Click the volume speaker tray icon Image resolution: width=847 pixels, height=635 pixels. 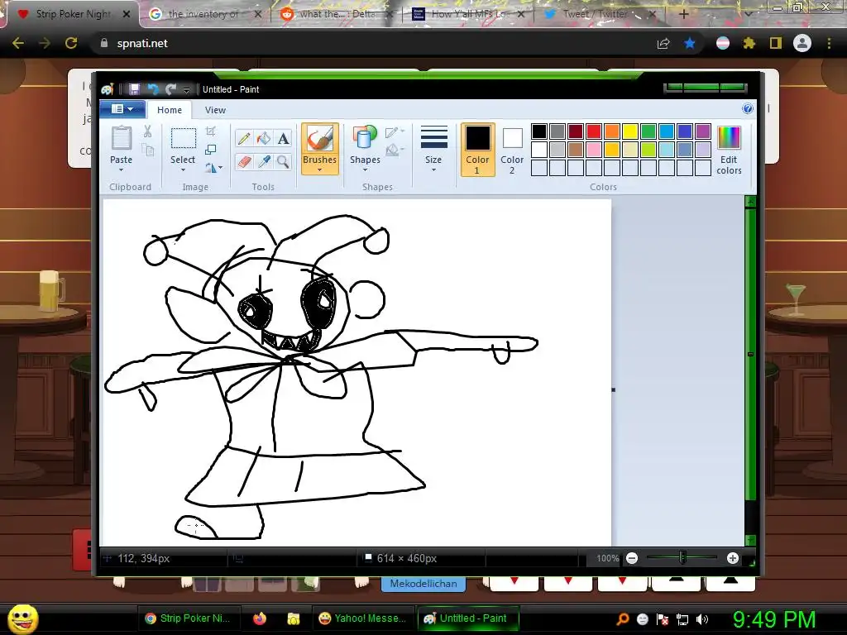[x=702, y=619]
